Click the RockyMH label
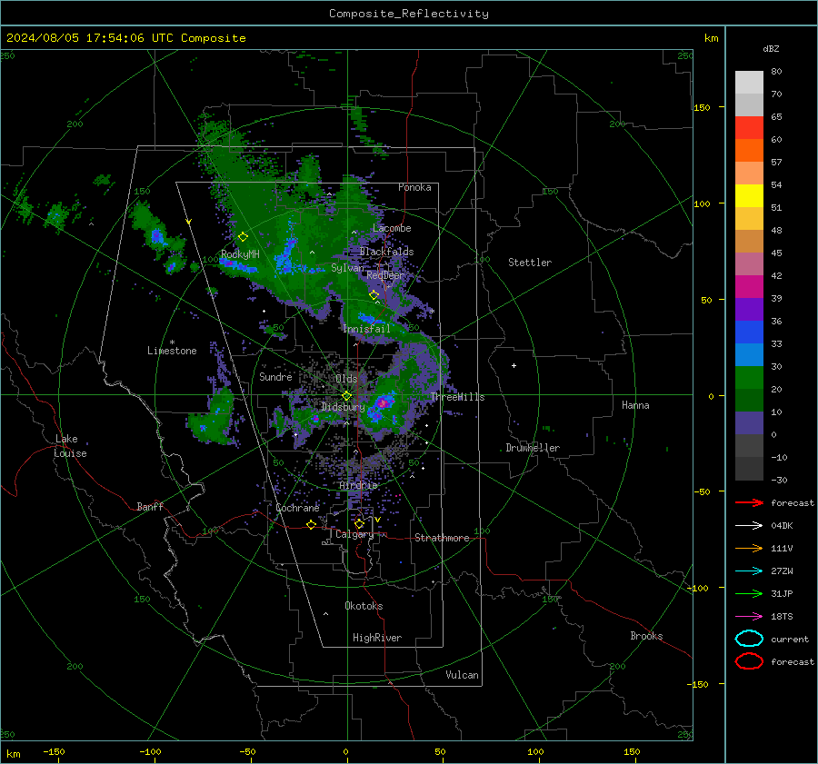Image resolution: width=818 pixels, height=764 pixels. coord(240,254)
